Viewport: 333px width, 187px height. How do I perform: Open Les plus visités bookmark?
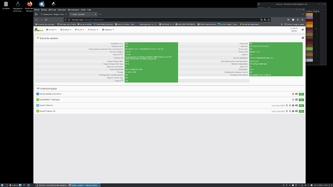pyautogui.click(x=84, y=24)
